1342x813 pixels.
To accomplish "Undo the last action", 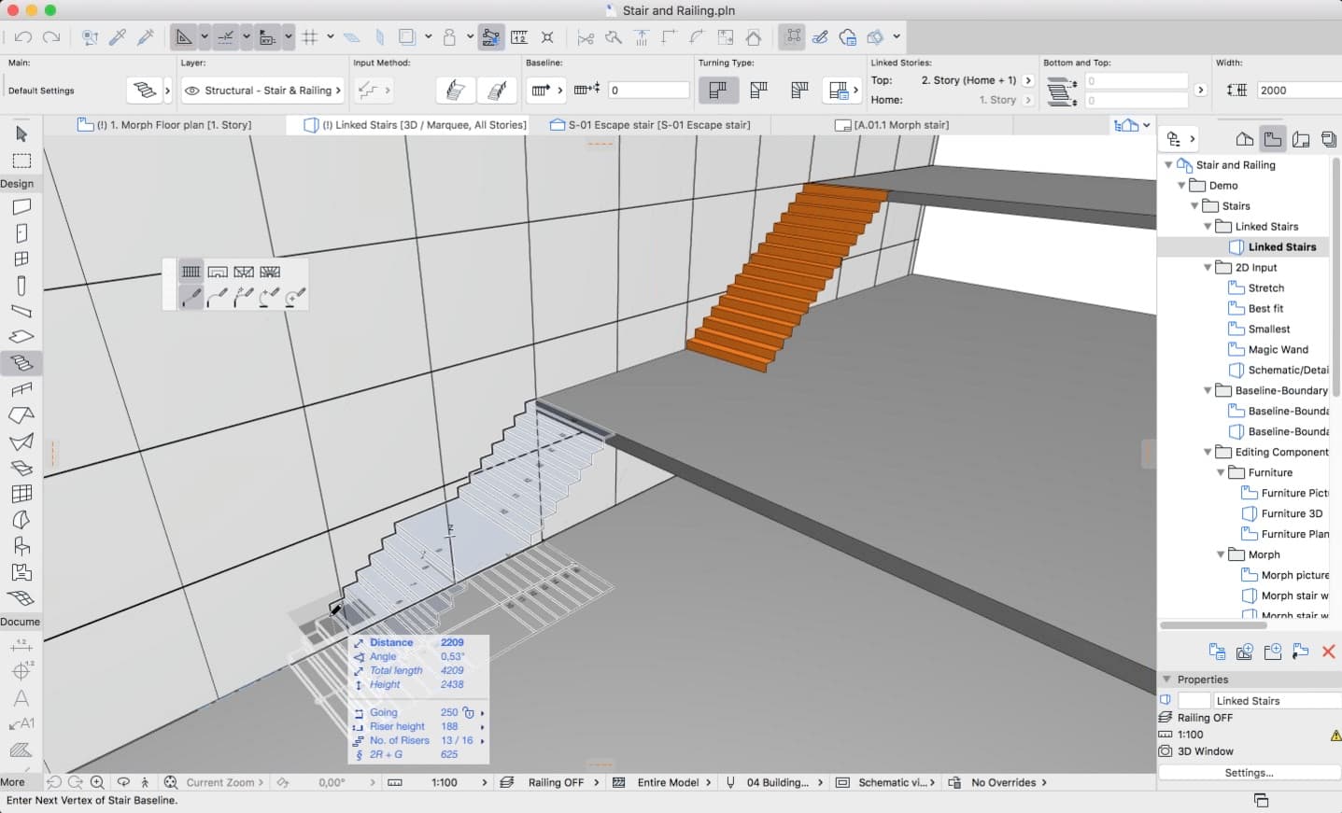I will pos(23,37).
